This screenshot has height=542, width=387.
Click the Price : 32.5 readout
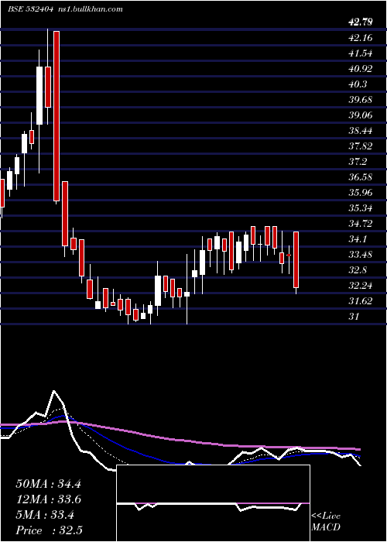click(49, 530)
